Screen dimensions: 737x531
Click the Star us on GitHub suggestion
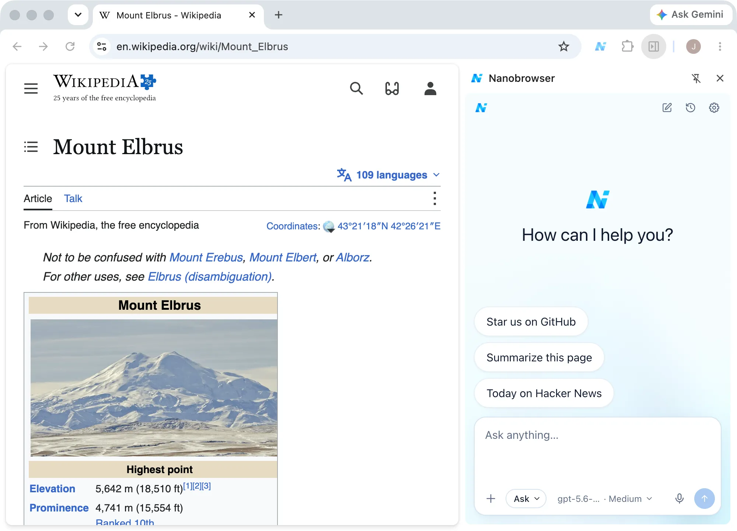pos(531,322)
